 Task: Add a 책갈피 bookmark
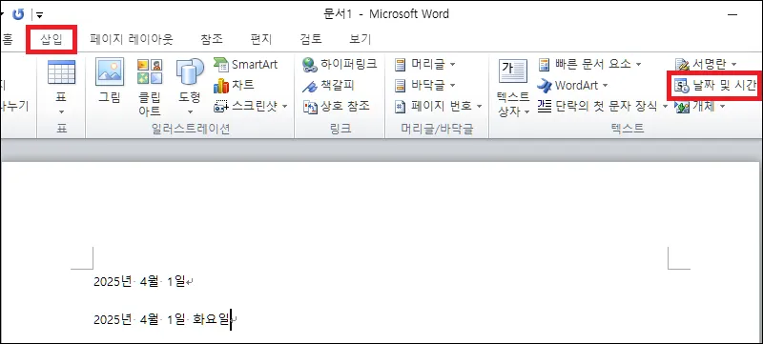328,85
